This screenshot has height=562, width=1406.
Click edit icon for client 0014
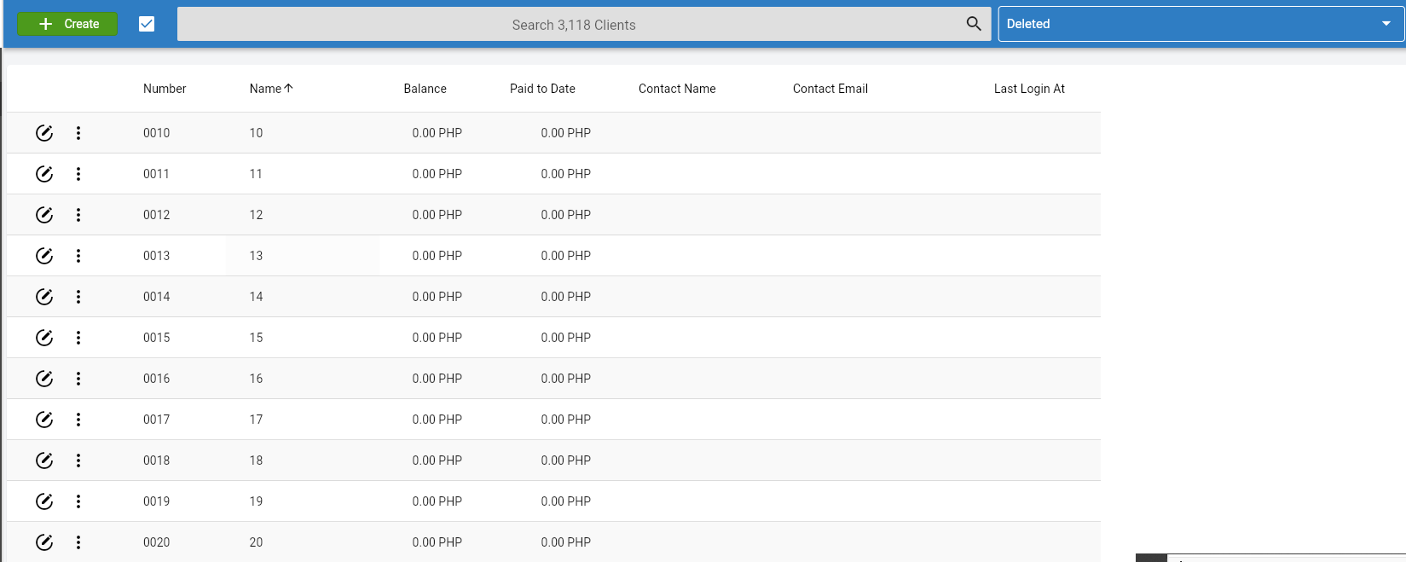point(44,297)
